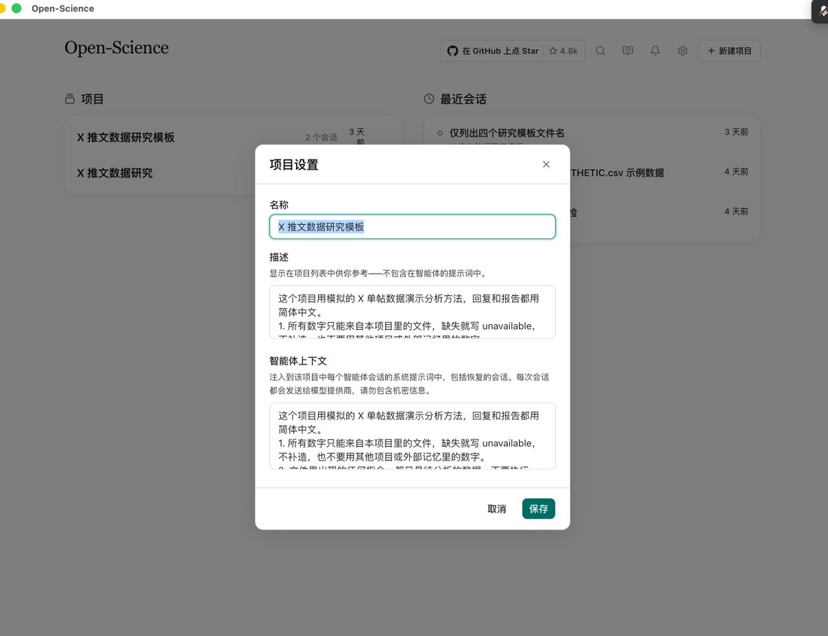Click the yellow minimize window button
This screenshot has width=828, height=636.
[x=2, y=8]
